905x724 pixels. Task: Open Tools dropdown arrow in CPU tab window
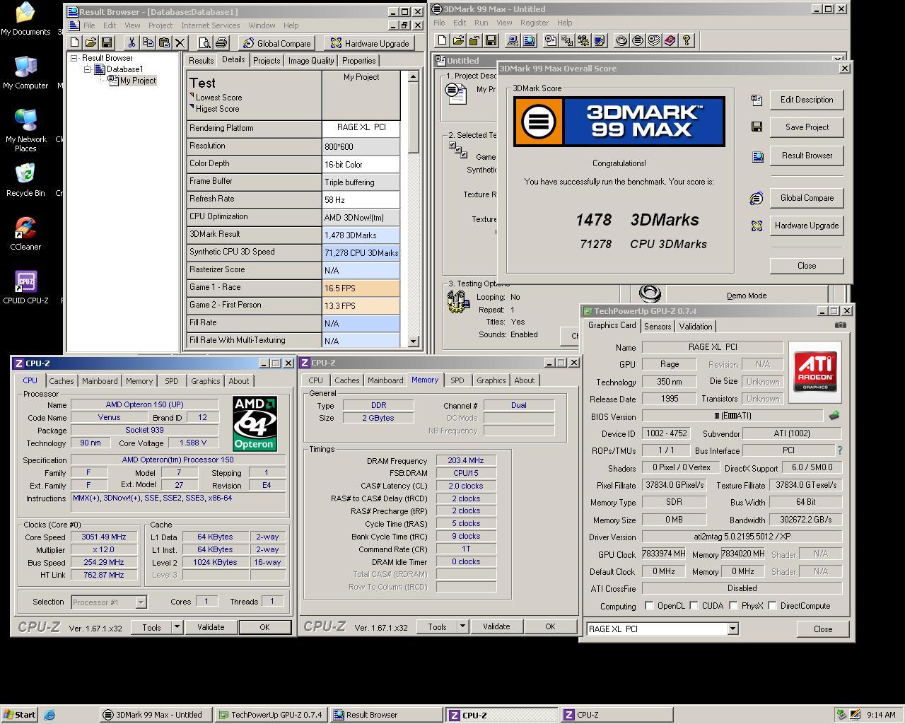pos(177,627)
